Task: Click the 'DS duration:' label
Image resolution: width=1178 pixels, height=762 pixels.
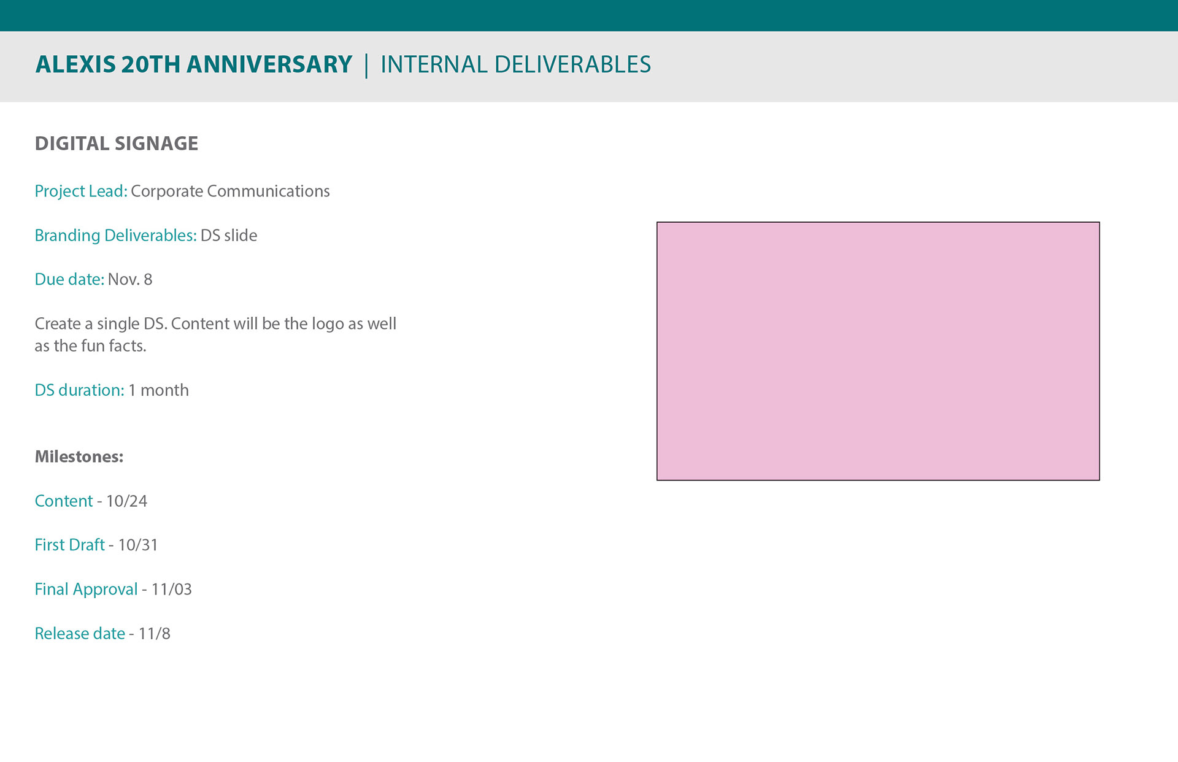Action: [80, 390]
